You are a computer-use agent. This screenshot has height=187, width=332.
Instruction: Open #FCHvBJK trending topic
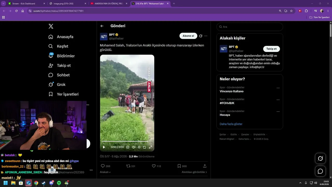click(x=227, y=103)
